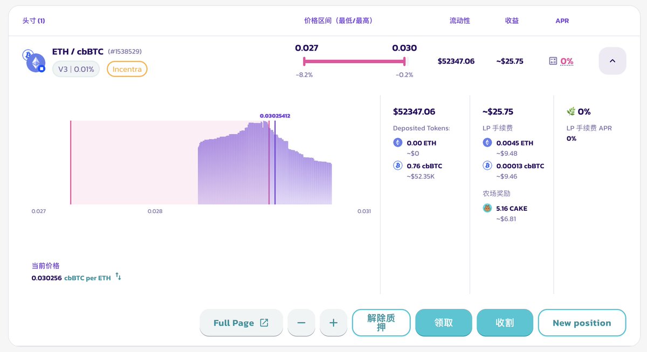647x352 pixels.
Task: Open the APR calculator icon
Action: [x=553, y=61]
